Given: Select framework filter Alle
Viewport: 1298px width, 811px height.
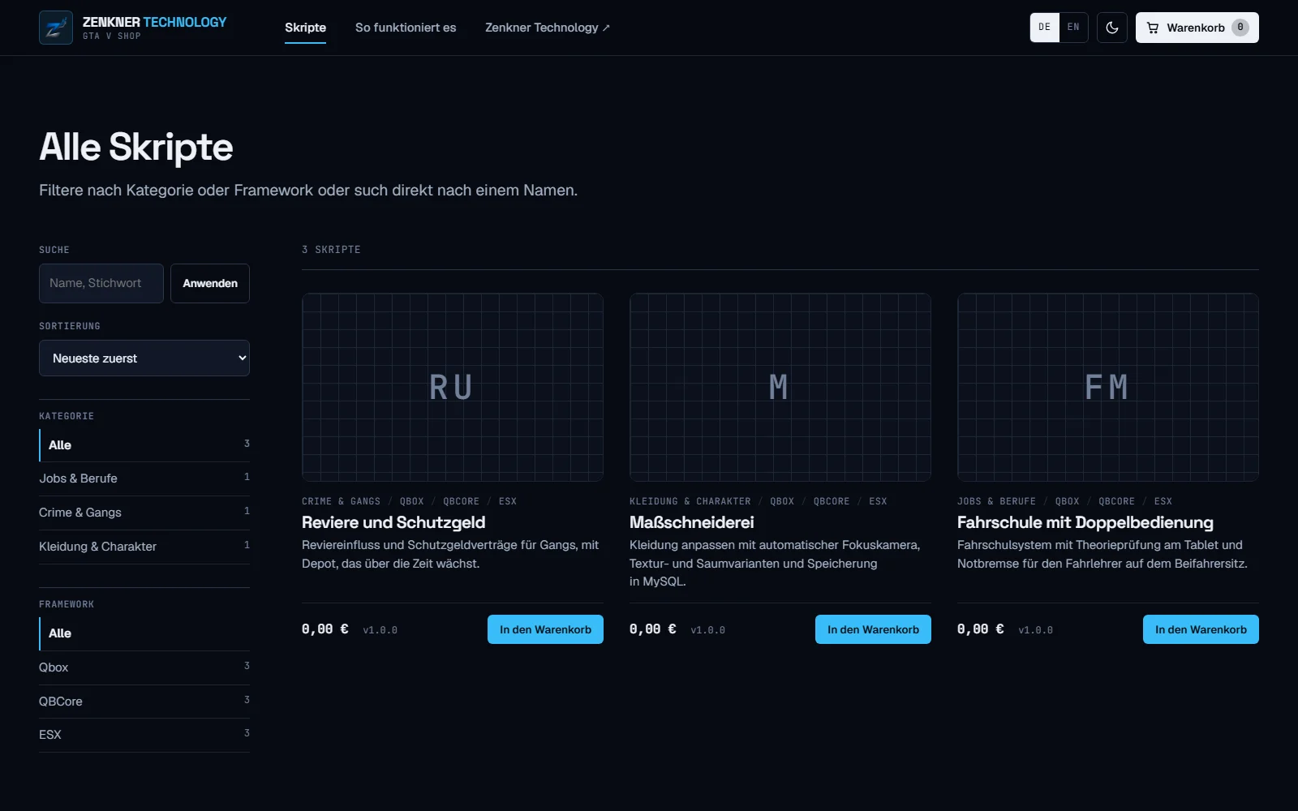Looking at the screenshot, I should click(144, 633).
